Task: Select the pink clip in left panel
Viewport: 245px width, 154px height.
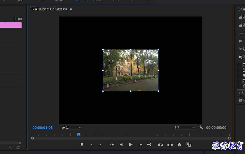Action: coord(11,25)
